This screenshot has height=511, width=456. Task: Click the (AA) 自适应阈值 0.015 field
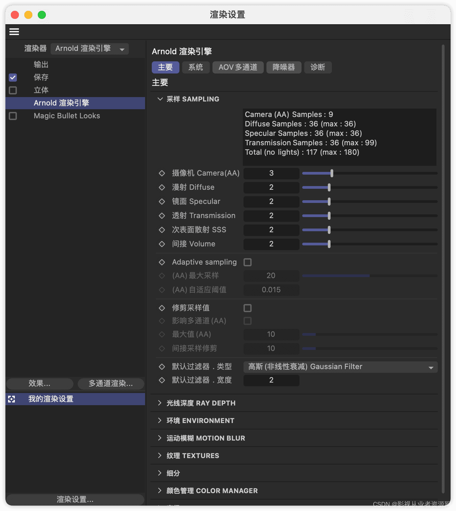coord(271,290)
